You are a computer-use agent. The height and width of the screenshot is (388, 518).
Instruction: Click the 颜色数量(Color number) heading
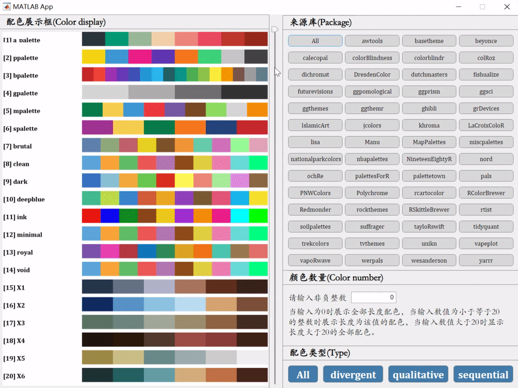336,278
